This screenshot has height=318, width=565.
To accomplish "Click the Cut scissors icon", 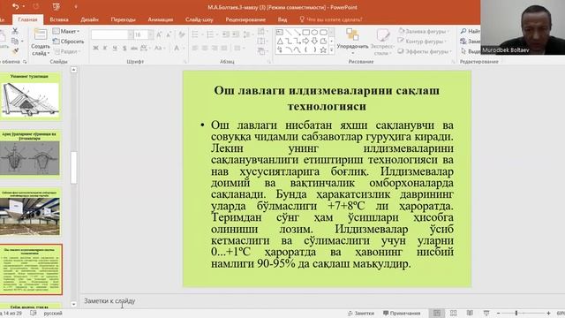I will [15, 31].
